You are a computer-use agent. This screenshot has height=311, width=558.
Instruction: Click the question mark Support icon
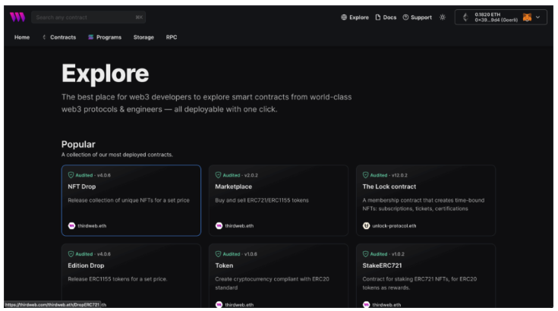[405, 17]
